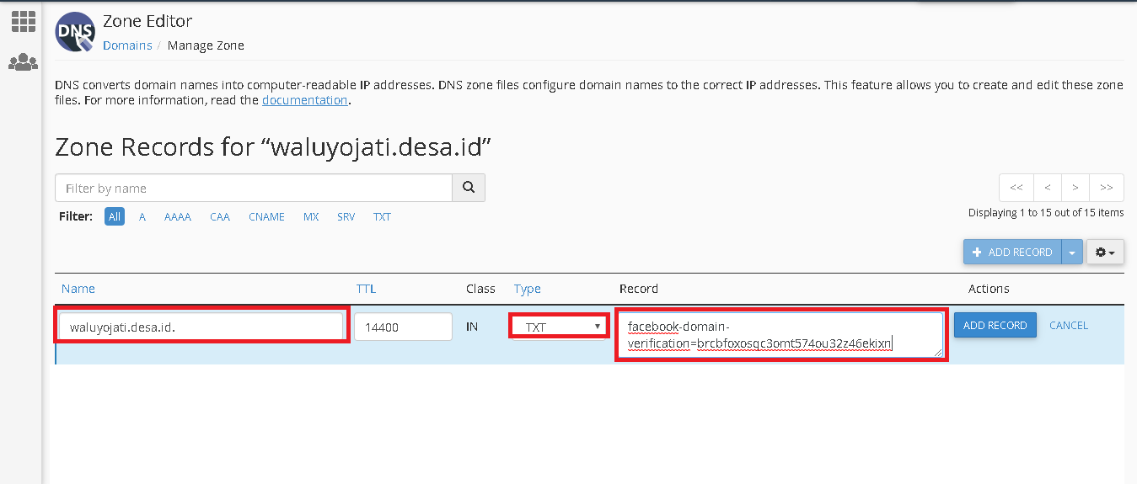Click the gray Add Record button with plus
This screenshot has width=1137, height=484.
coord(1012,252)
